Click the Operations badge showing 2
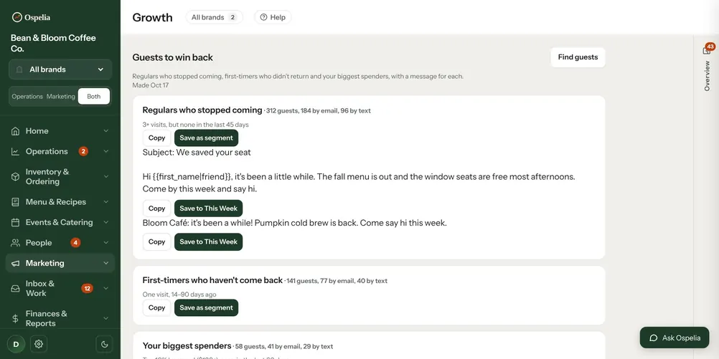Screen dimensions: 719x359 coord(83,151)
